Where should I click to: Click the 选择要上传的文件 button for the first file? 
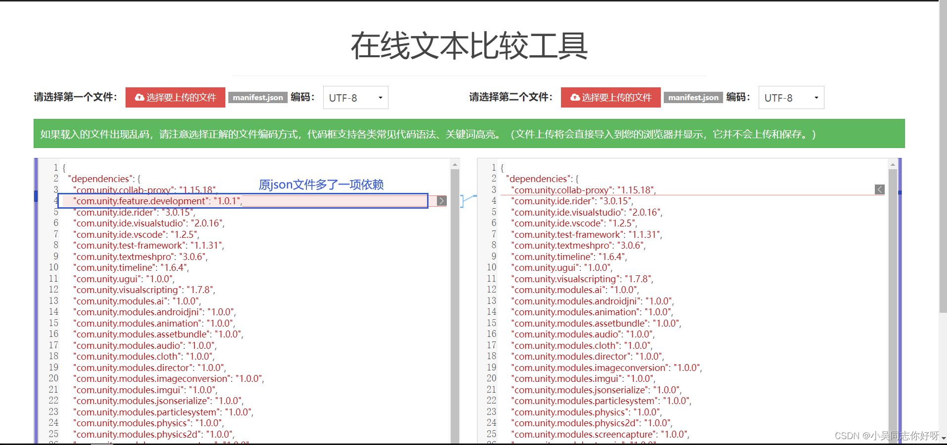[x=175, y=97]
